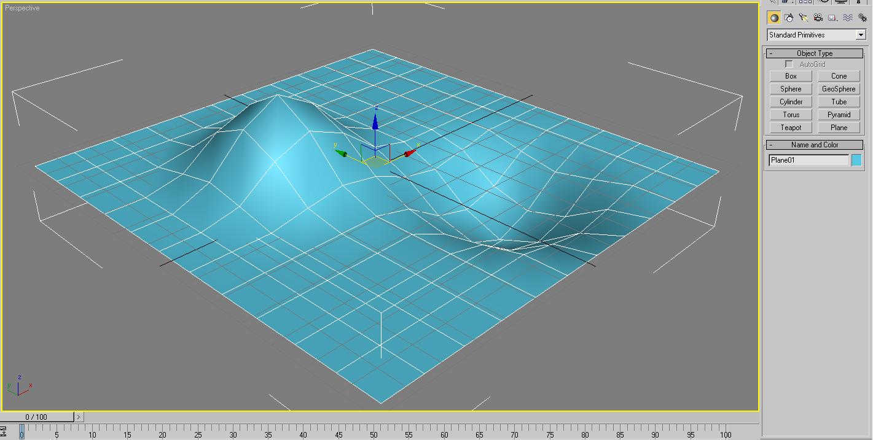Click the Teapot primitive button
Viewport: 873px width, 440px height.
point(791,128)
